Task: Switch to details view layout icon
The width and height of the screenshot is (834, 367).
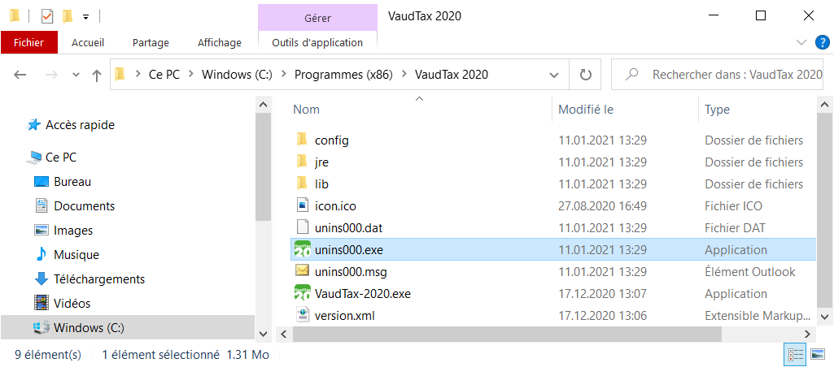Action: coord(795,354)
